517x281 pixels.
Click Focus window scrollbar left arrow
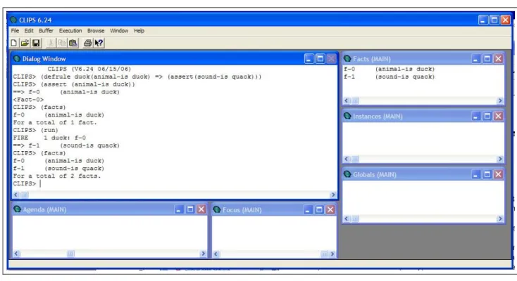[216, 254]
